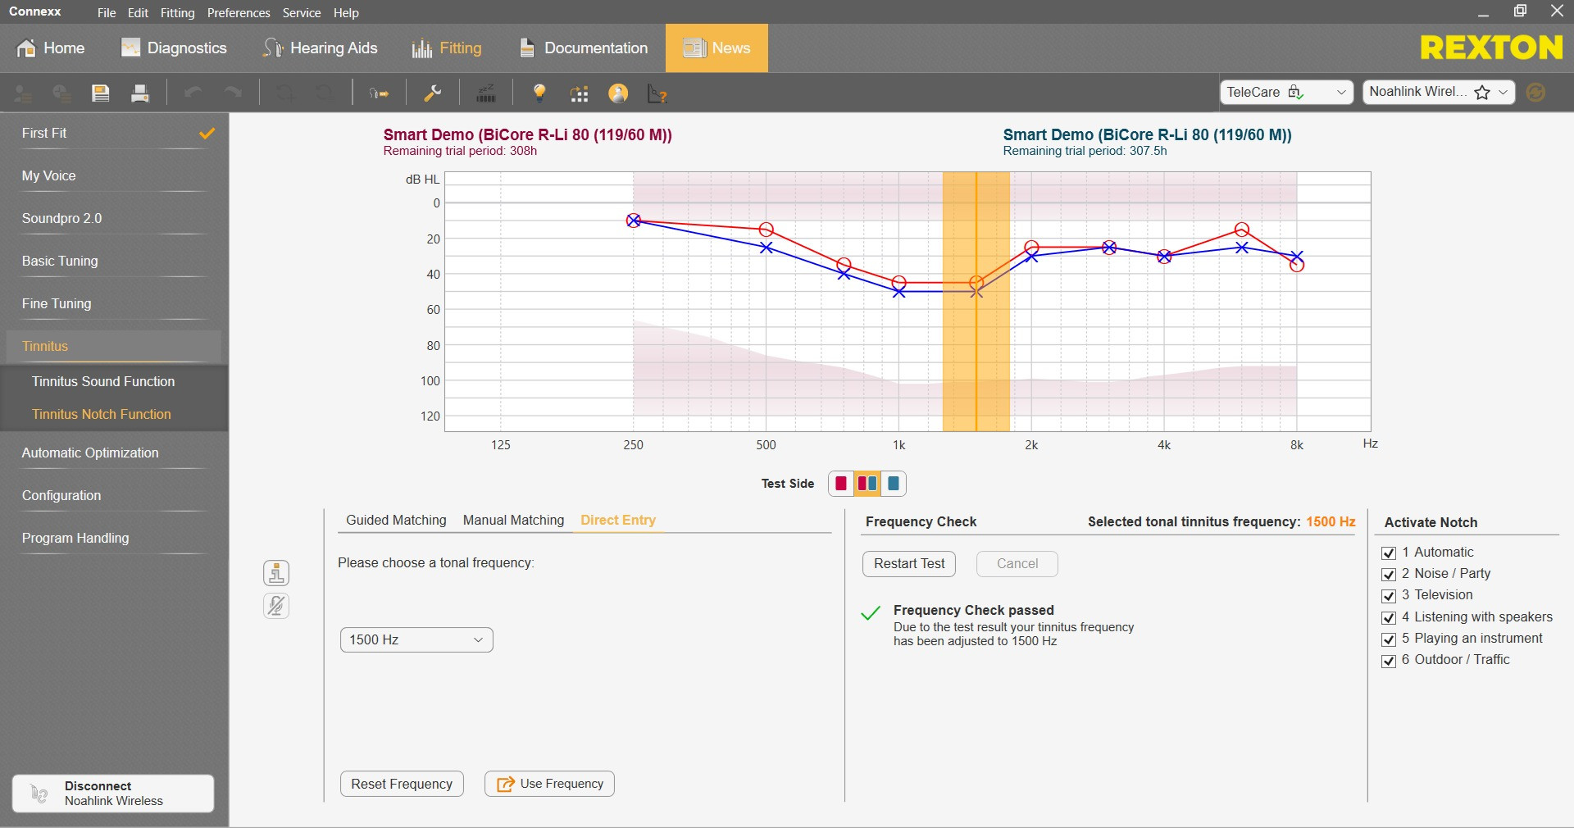1574x828 pixels.
Task: Select the red right-ear Test Side swatch
Action: [x=841, y=484]
